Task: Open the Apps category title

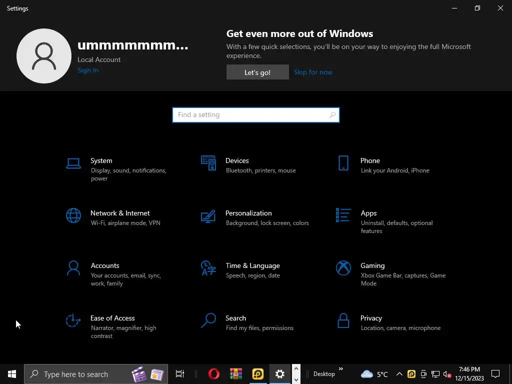Action: 368,213
